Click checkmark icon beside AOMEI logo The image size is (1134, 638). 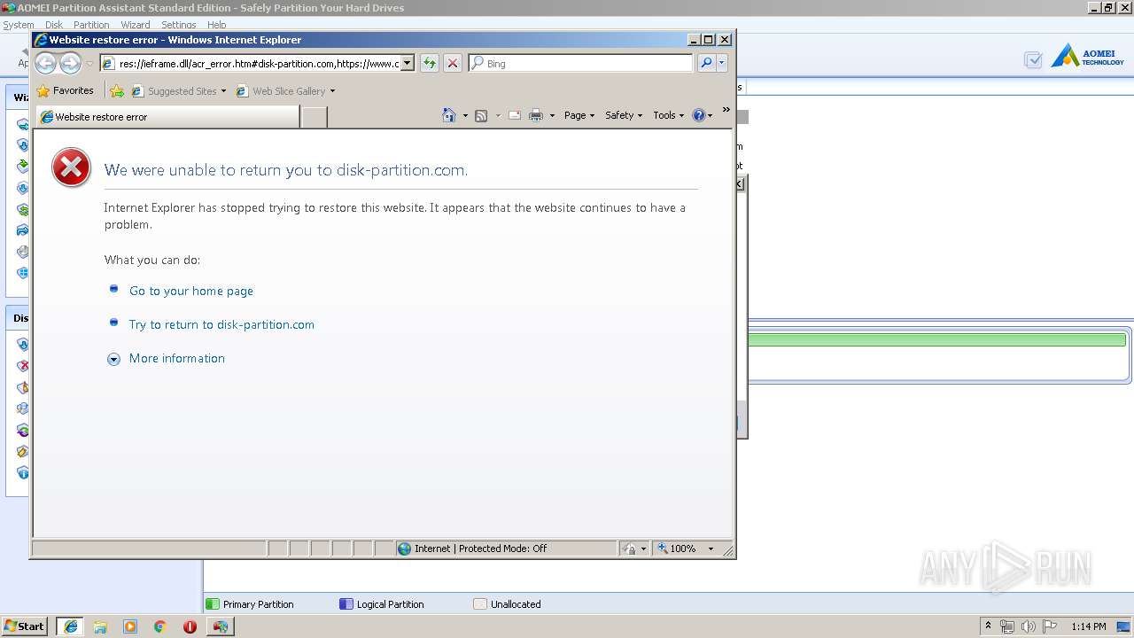pos(1033,60)
